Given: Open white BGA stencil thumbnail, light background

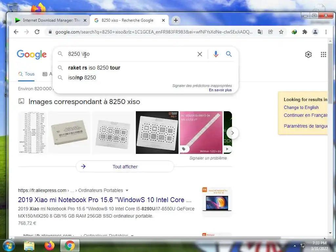Looking at the screenshot, I should click(113, 133).
